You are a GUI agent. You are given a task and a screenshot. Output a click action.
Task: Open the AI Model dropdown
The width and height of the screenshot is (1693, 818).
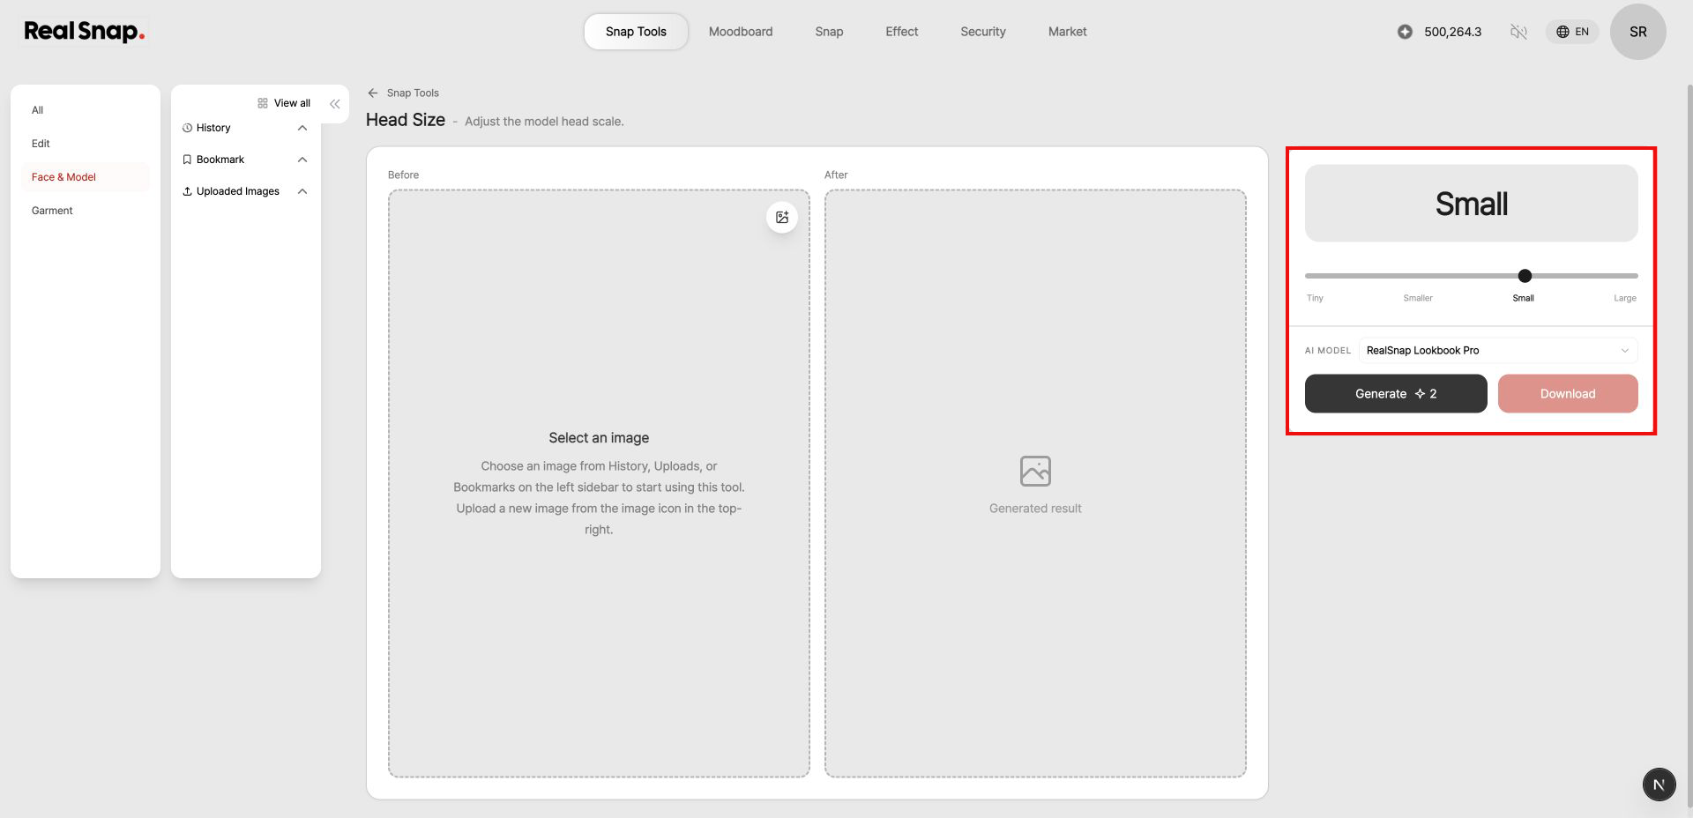coord(1497,350)
